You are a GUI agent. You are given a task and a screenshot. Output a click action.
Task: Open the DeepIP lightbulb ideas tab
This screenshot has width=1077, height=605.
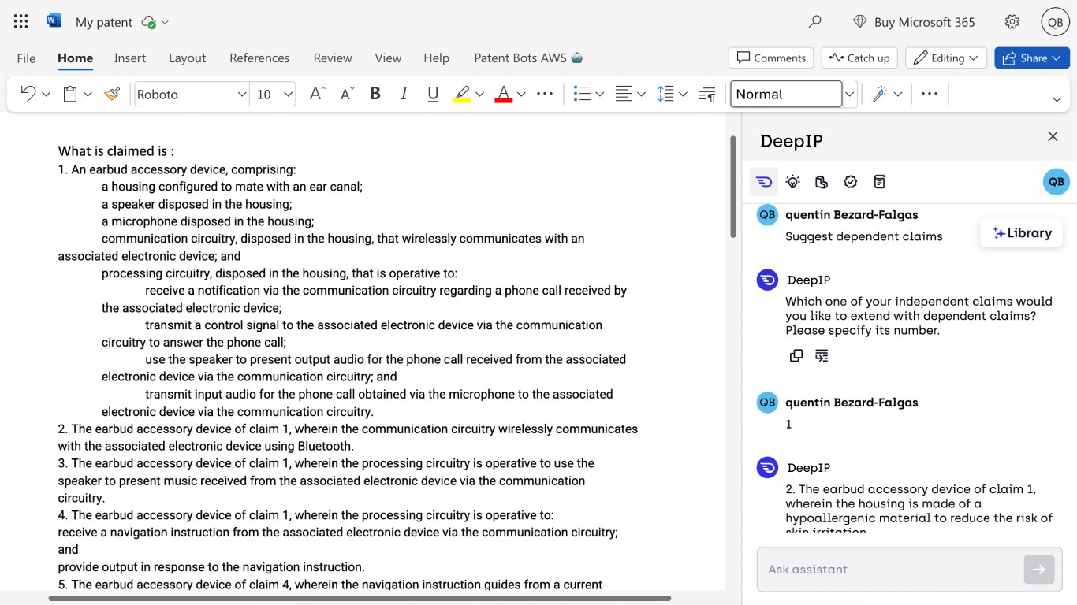click(x=792, y=182)
